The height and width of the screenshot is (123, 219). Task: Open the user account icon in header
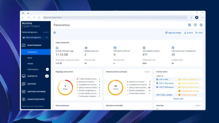coord(201,25)
